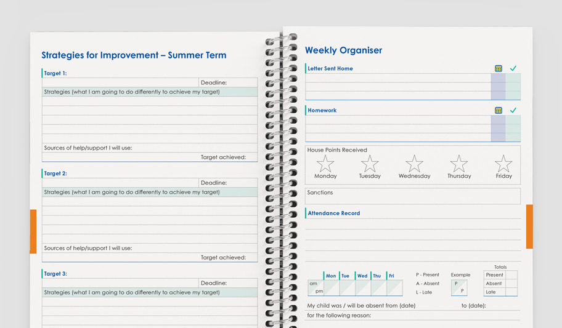Click inside the Sanctions box
Image resolution: width=562 pixels, height=328 pixels.
(413, 196)
